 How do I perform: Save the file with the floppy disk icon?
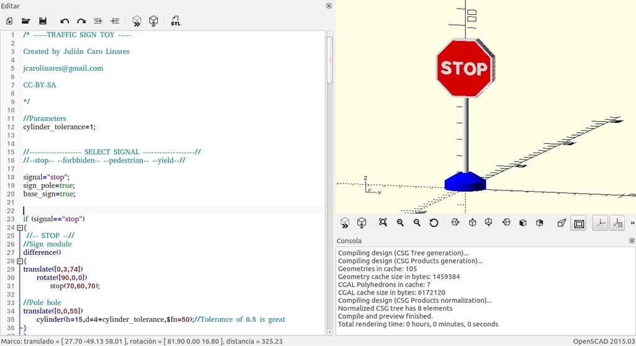coord(43,21)
